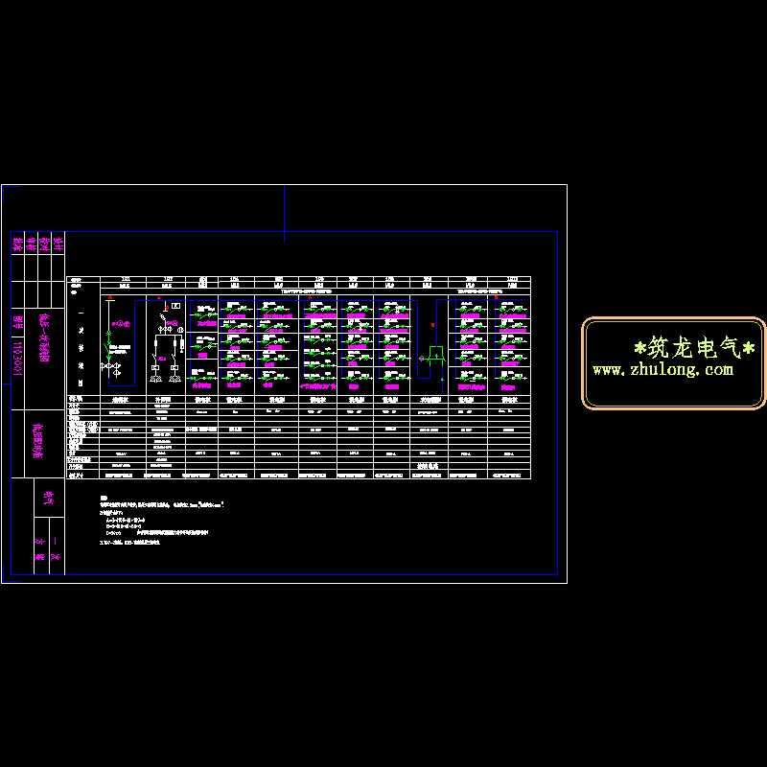
Task: Select the *筑龙电气* stamp heading
Action: coord(694,348)
